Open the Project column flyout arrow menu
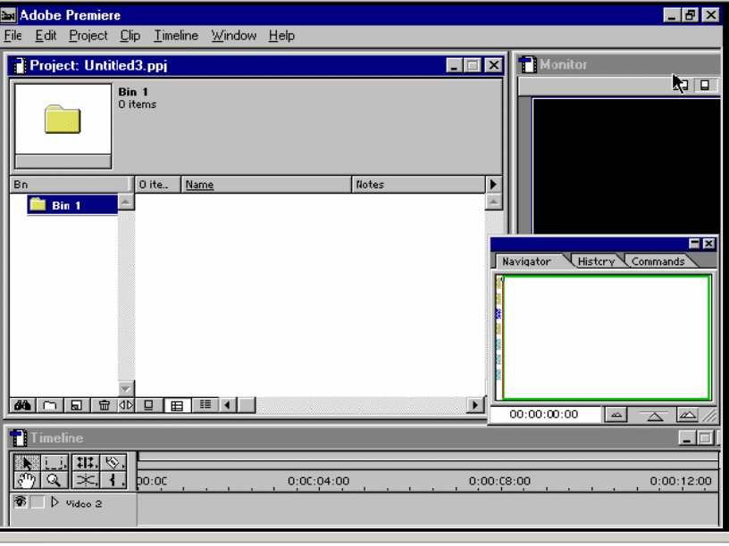The width and height of the screenshot is (729, 546). tap(493, 185)
